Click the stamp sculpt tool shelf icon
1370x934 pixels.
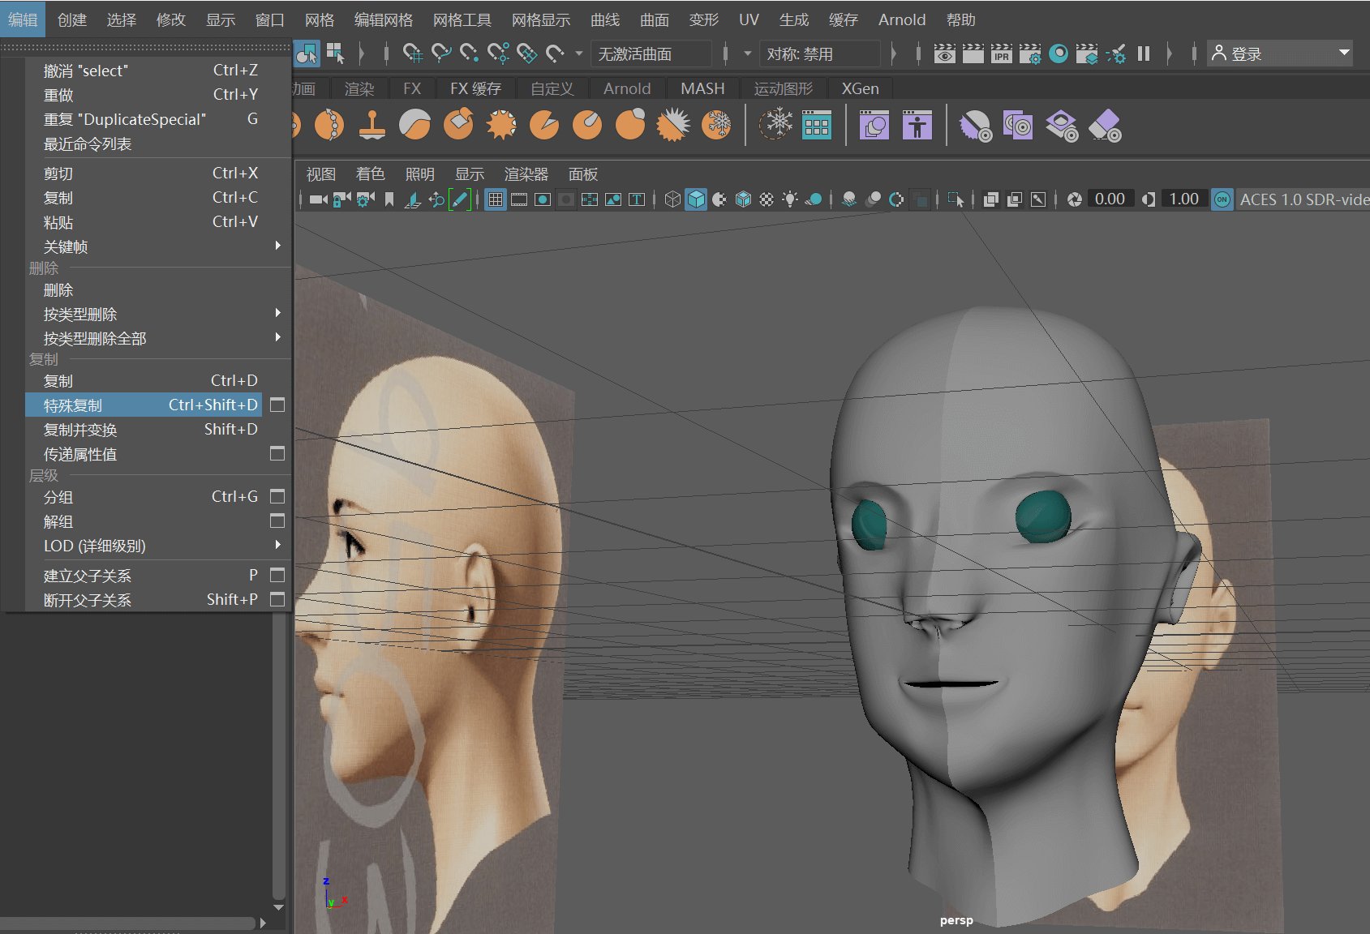tap(372, 125)
